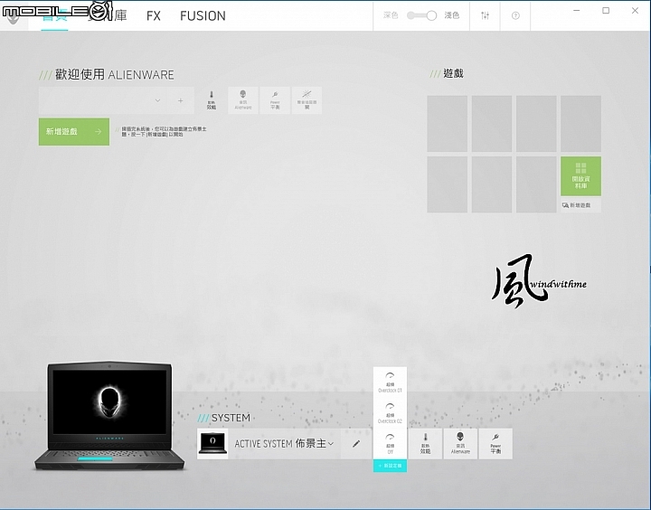Toggle the dark/light color theme switch
Viewport: 651px width, 510px height.
[x=421, y=15]
